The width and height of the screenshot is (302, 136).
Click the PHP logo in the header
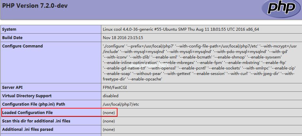coord(280,8)
